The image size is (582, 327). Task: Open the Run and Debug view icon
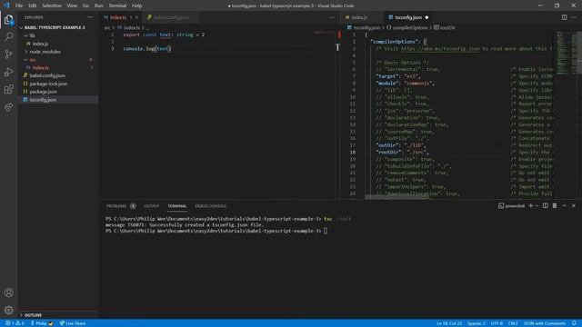8,72
